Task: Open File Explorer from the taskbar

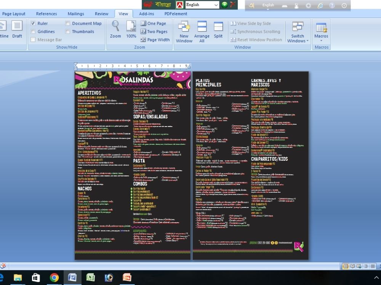Action: (18, 277)
